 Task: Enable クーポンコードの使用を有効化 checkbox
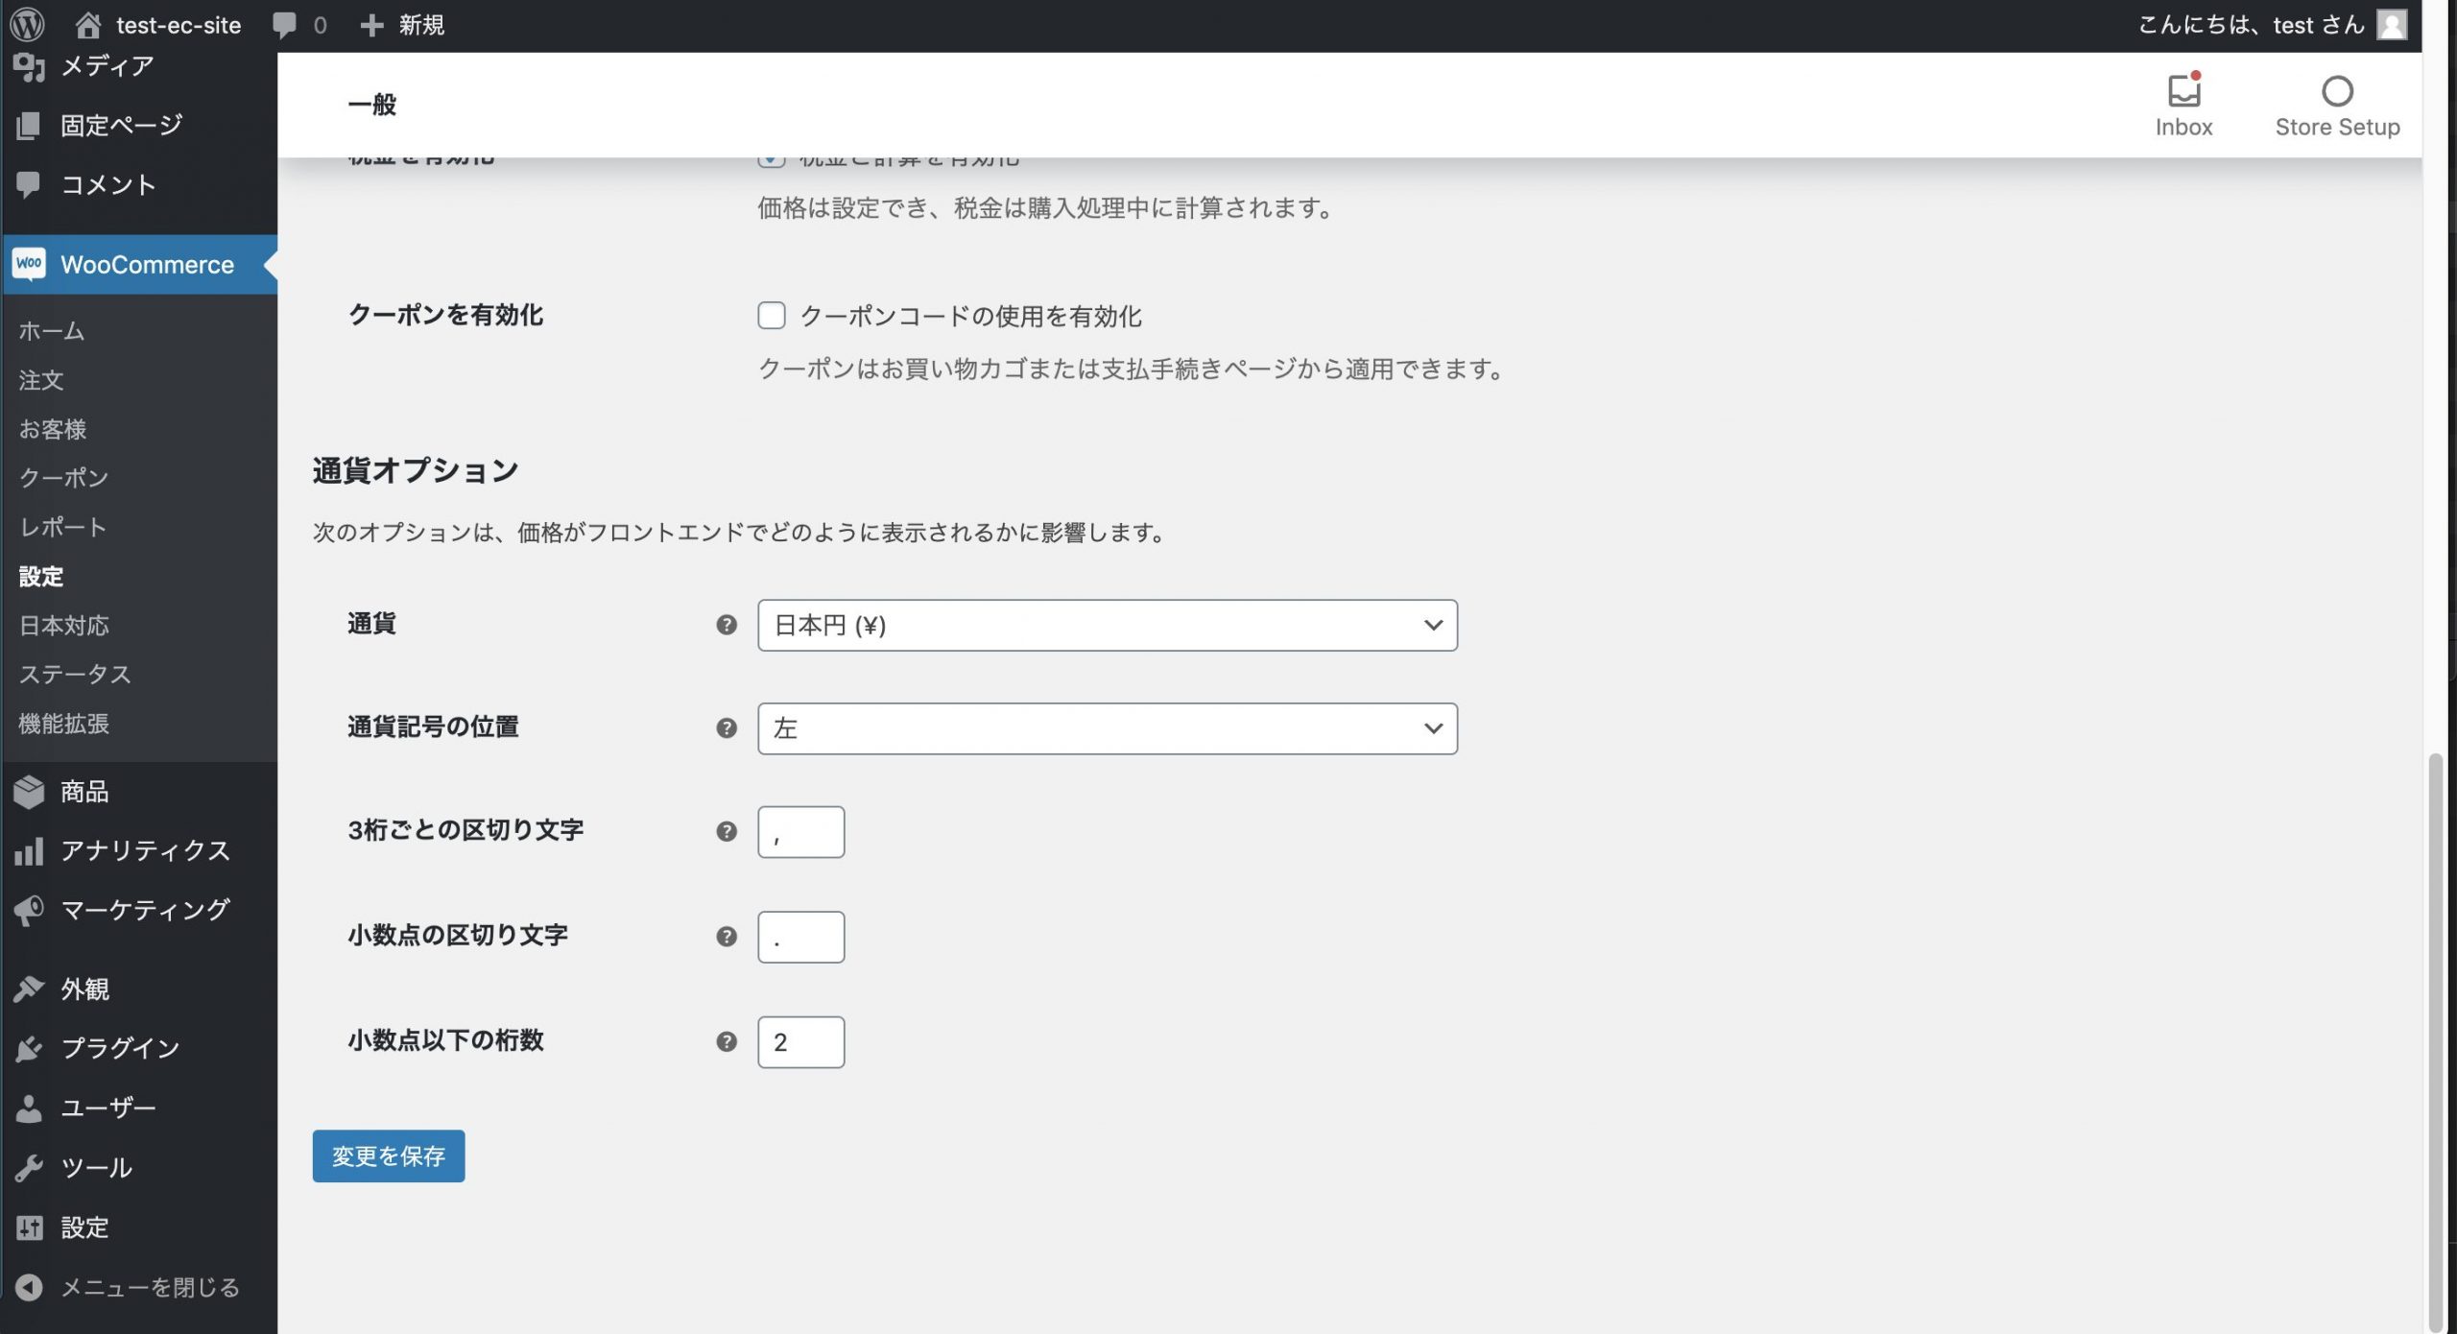(771, 316)
